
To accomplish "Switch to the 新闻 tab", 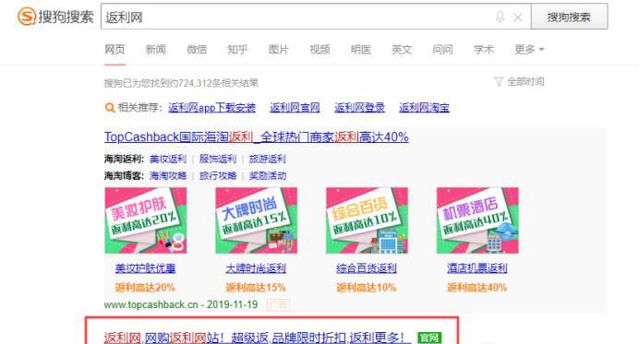I will 156,50.
